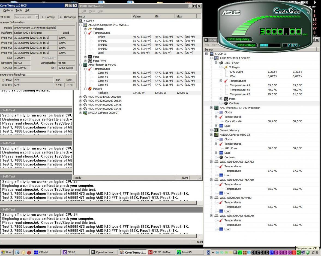Image resolution: width=321 pixels, height=256 pixels.
Task: Click the Start button
Action: (7, 252)
